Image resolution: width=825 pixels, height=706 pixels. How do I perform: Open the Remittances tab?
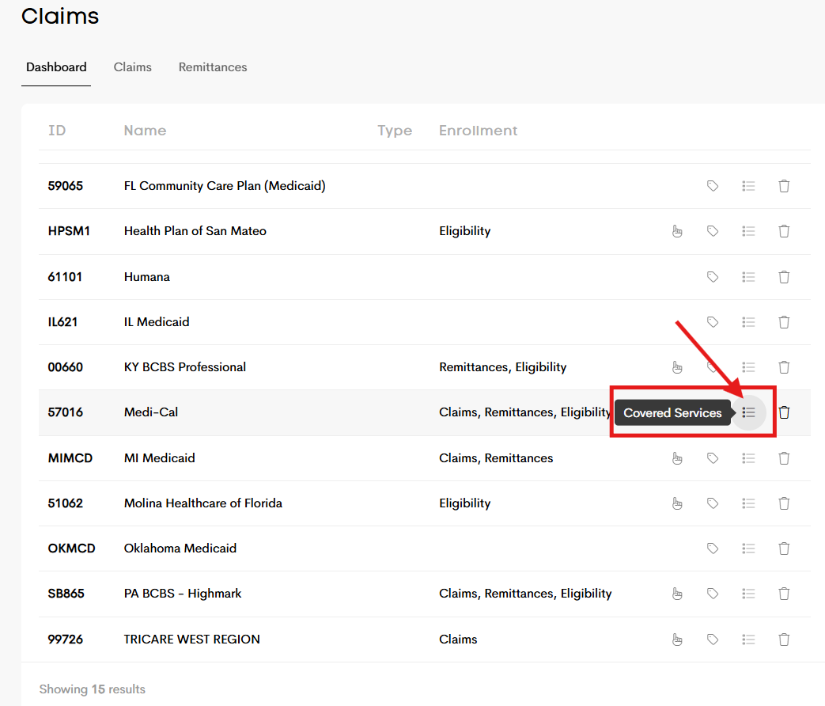(213, 67)
